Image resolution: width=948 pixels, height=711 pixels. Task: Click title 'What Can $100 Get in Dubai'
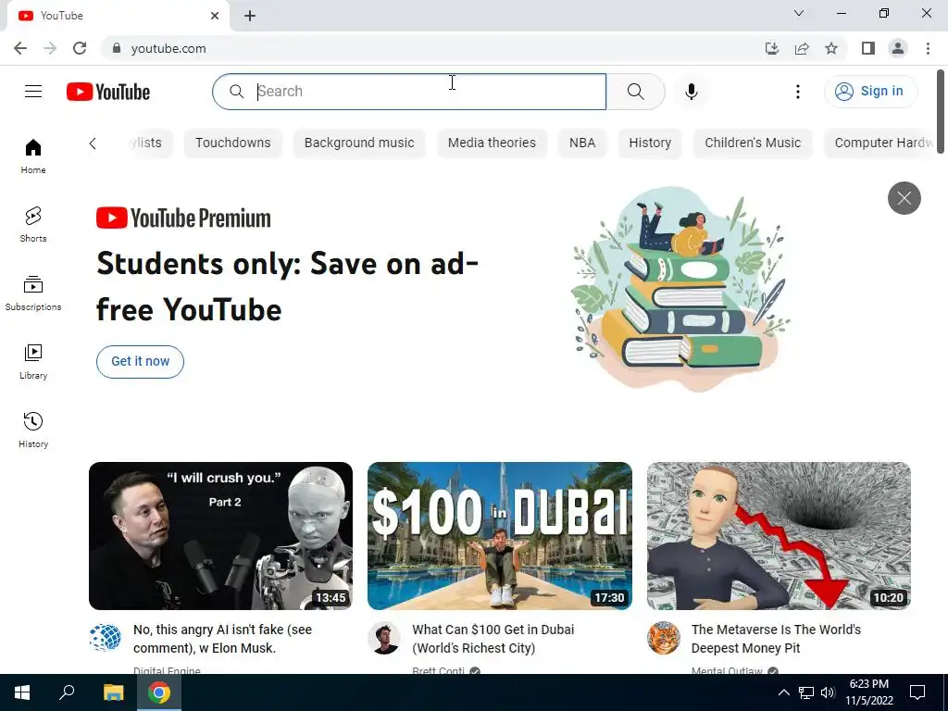(x=493, y=639)
